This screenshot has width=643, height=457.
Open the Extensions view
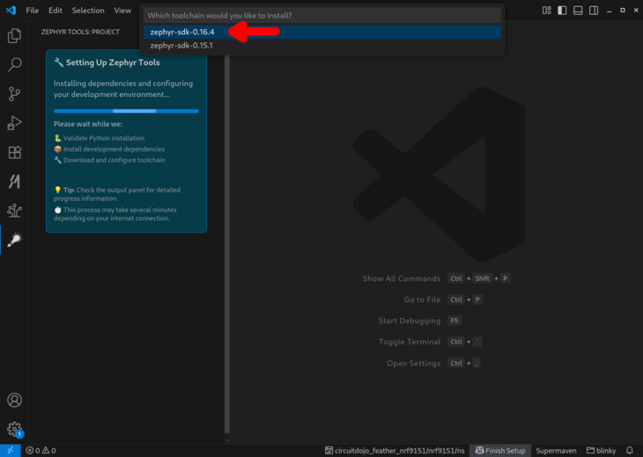point(14,152)
